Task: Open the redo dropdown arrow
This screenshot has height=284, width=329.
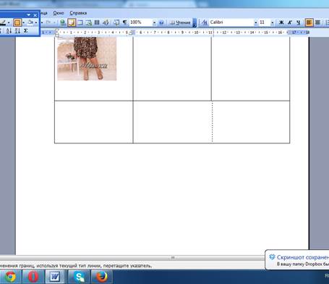Action: click(x=55, y=22)
